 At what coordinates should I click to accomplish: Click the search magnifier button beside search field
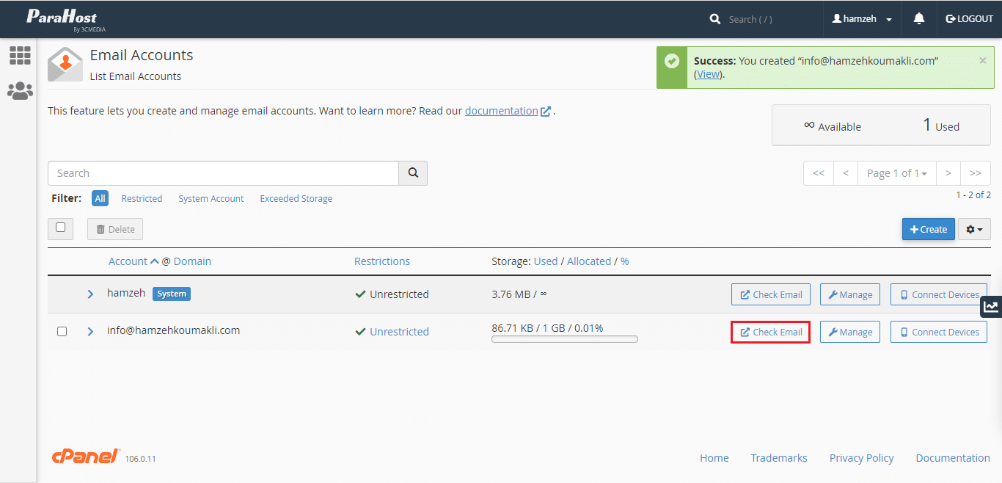[x=413, y=173]
